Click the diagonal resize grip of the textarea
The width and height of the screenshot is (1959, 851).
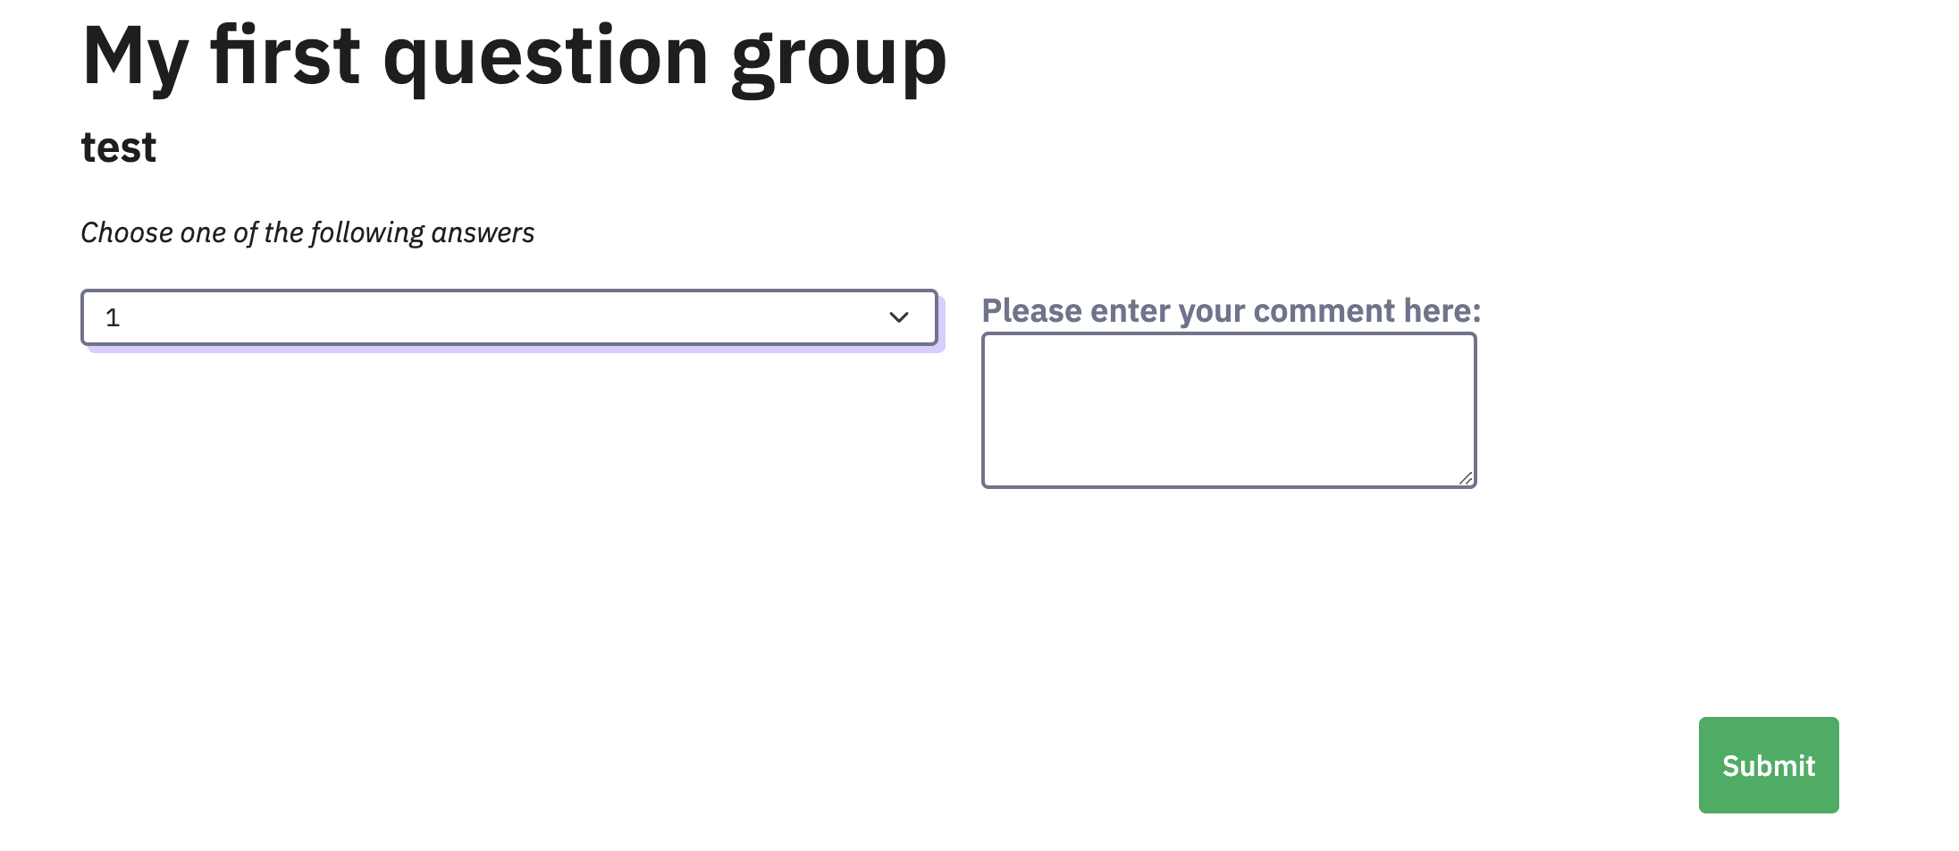pyautogui.click(x=1466, y=479)
